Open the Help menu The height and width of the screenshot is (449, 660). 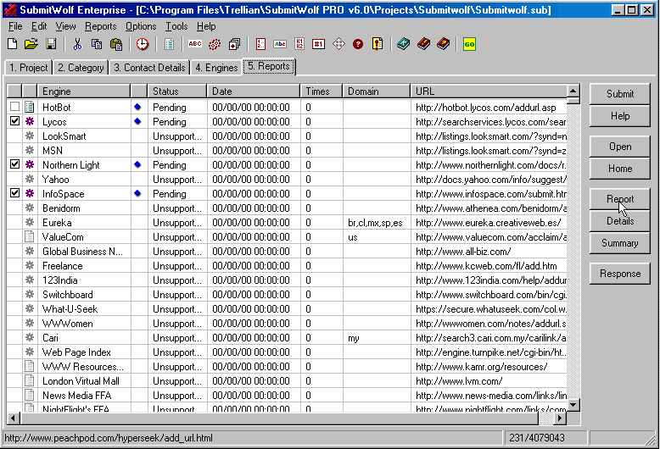coord(206,26)
